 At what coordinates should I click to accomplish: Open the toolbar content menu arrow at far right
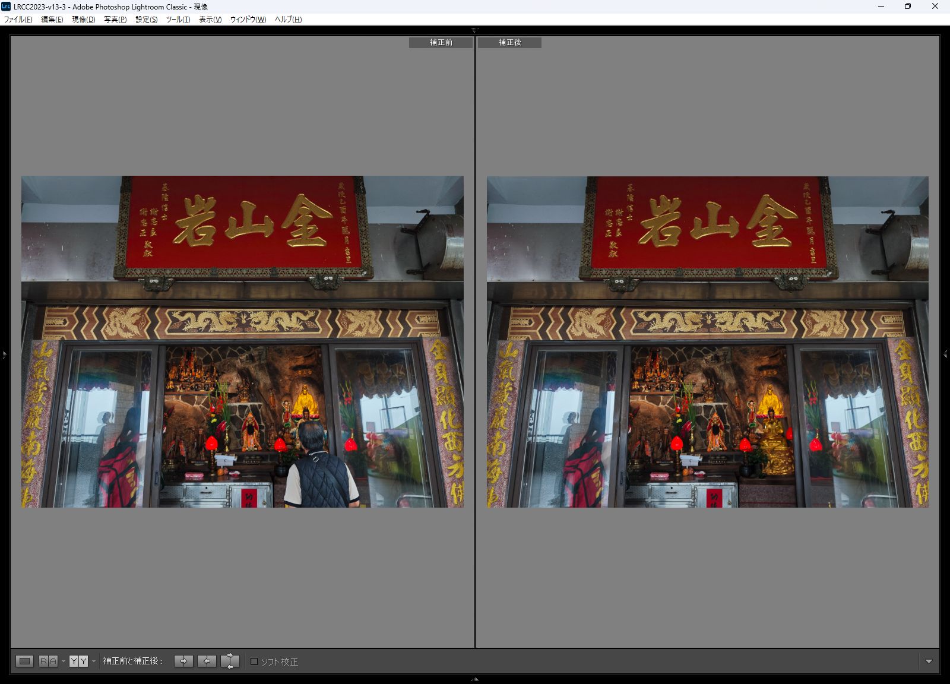929,661
